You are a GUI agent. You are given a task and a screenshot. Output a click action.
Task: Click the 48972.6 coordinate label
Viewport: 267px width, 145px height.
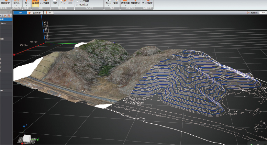34,42
